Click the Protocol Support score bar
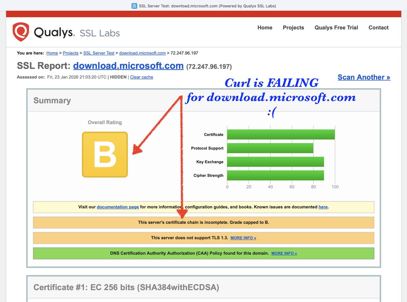The image size is (407, 302). tap(270, 148)
